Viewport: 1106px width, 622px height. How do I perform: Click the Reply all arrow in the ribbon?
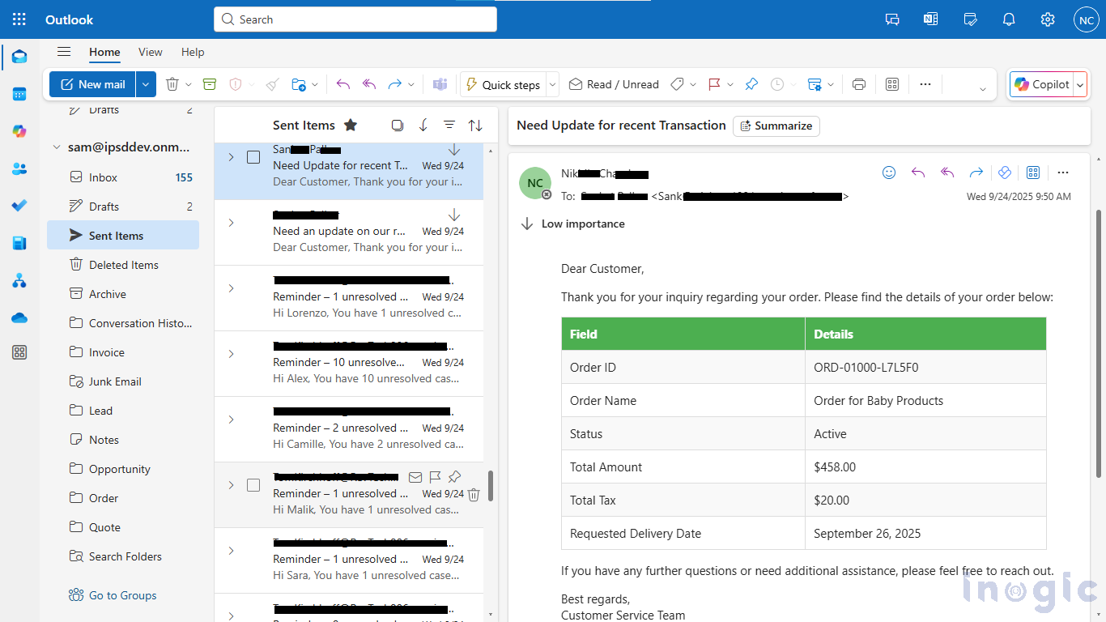click(x=369, y=84)
